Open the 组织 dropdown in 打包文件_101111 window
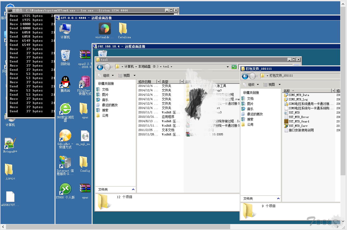 [x=251, y=85]
